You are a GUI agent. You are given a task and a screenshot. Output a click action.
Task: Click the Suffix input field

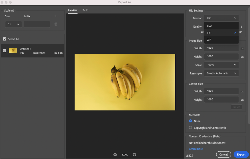click(37, 24)
